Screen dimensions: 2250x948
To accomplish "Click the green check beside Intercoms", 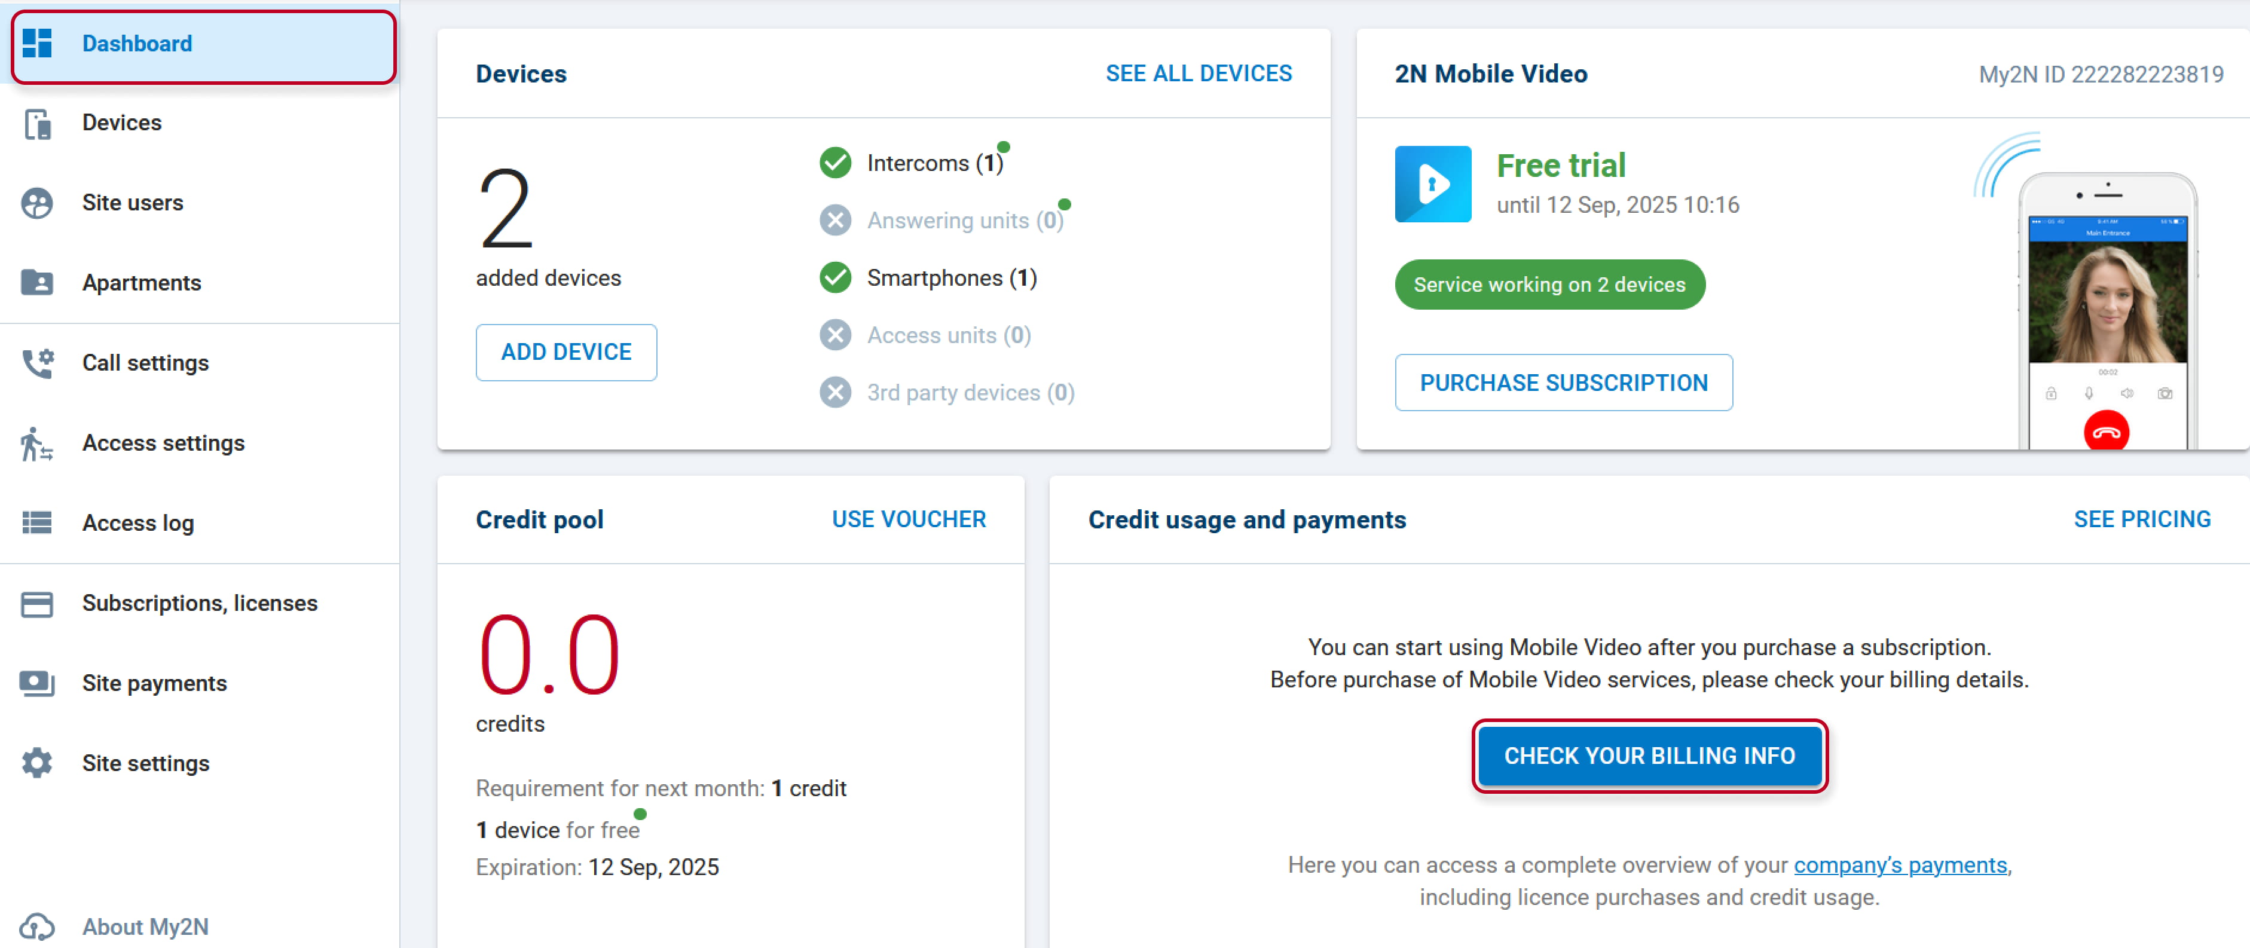I will [835, 163].
